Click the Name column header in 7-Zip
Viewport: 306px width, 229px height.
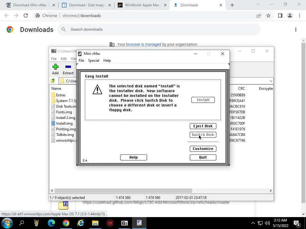tap(56, 88)
